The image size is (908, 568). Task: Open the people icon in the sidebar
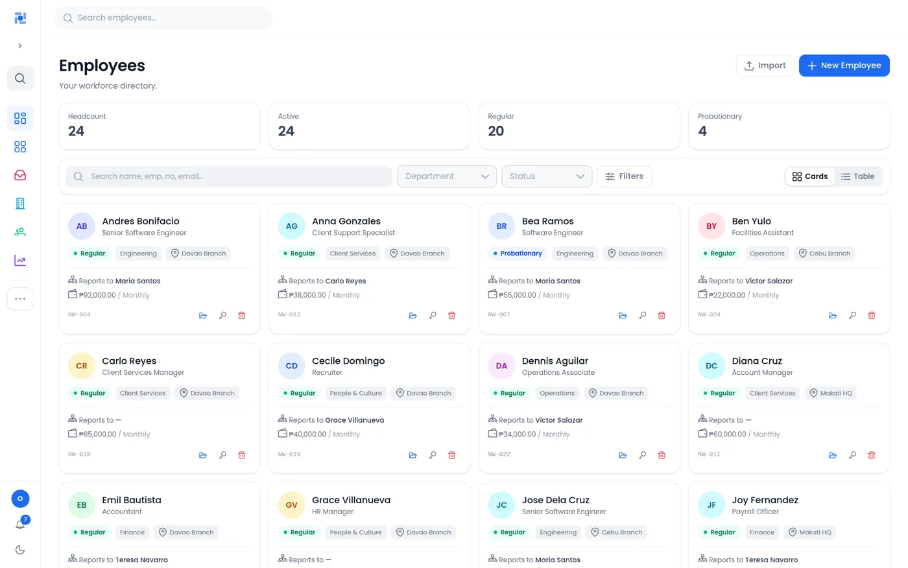[20, 232]
